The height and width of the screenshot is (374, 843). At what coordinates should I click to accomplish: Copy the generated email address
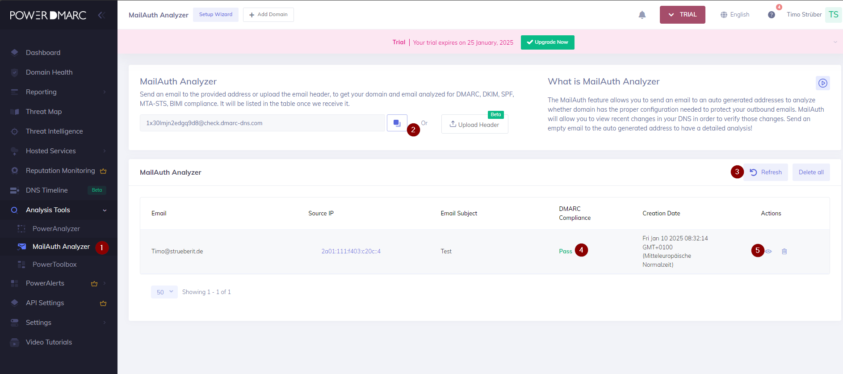click(397, 123)
